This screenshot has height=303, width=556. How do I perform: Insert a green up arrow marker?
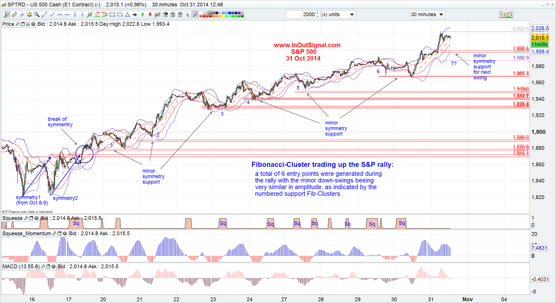[x=142, y=15]
